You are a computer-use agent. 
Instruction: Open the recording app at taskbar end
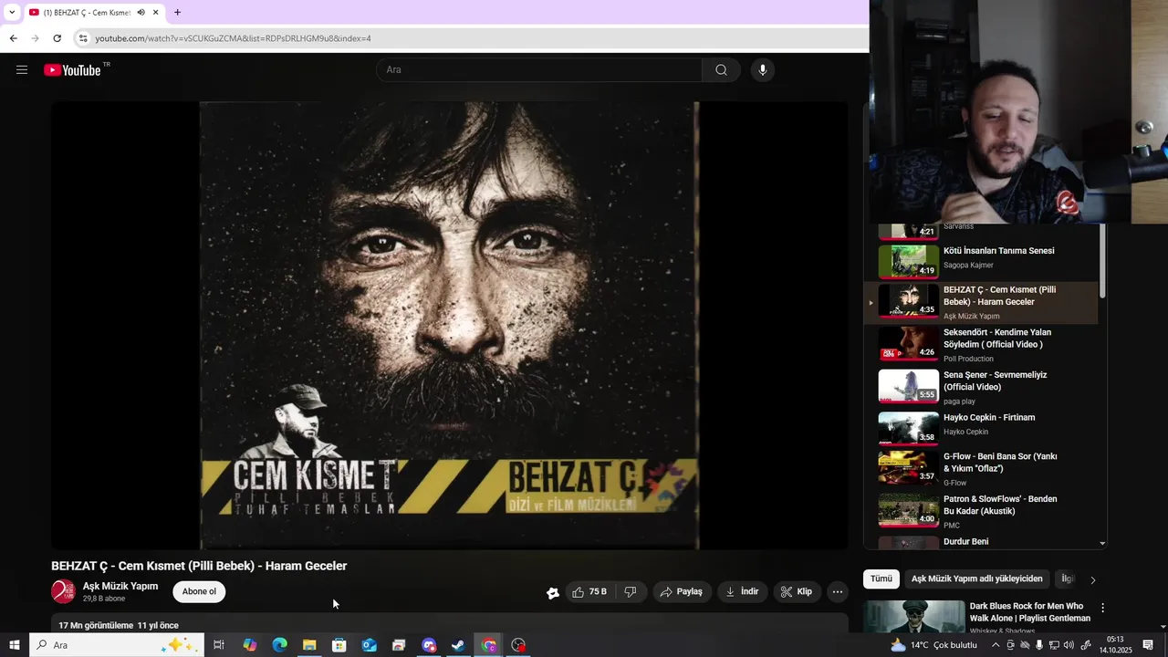[x=519, y=645]
